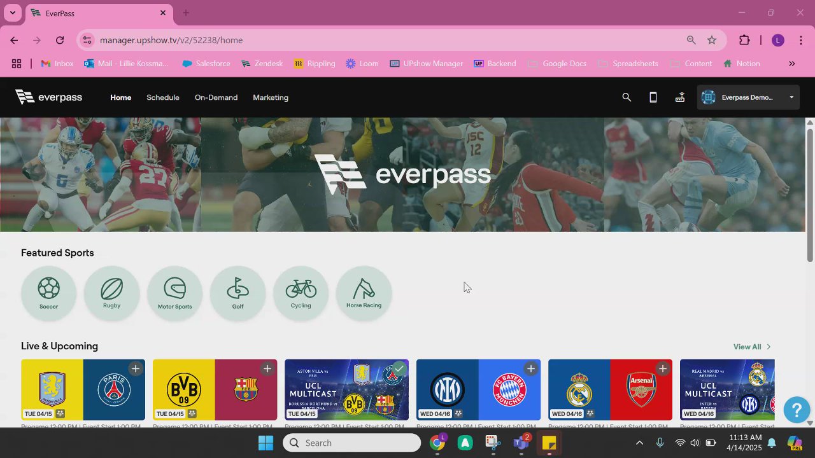Open a new browser tab

pos(186,13)
